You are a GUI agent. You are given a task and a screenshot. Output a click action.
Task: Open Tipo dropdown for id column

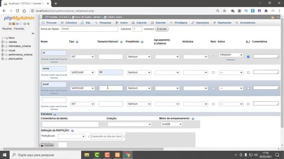[83, 57]
